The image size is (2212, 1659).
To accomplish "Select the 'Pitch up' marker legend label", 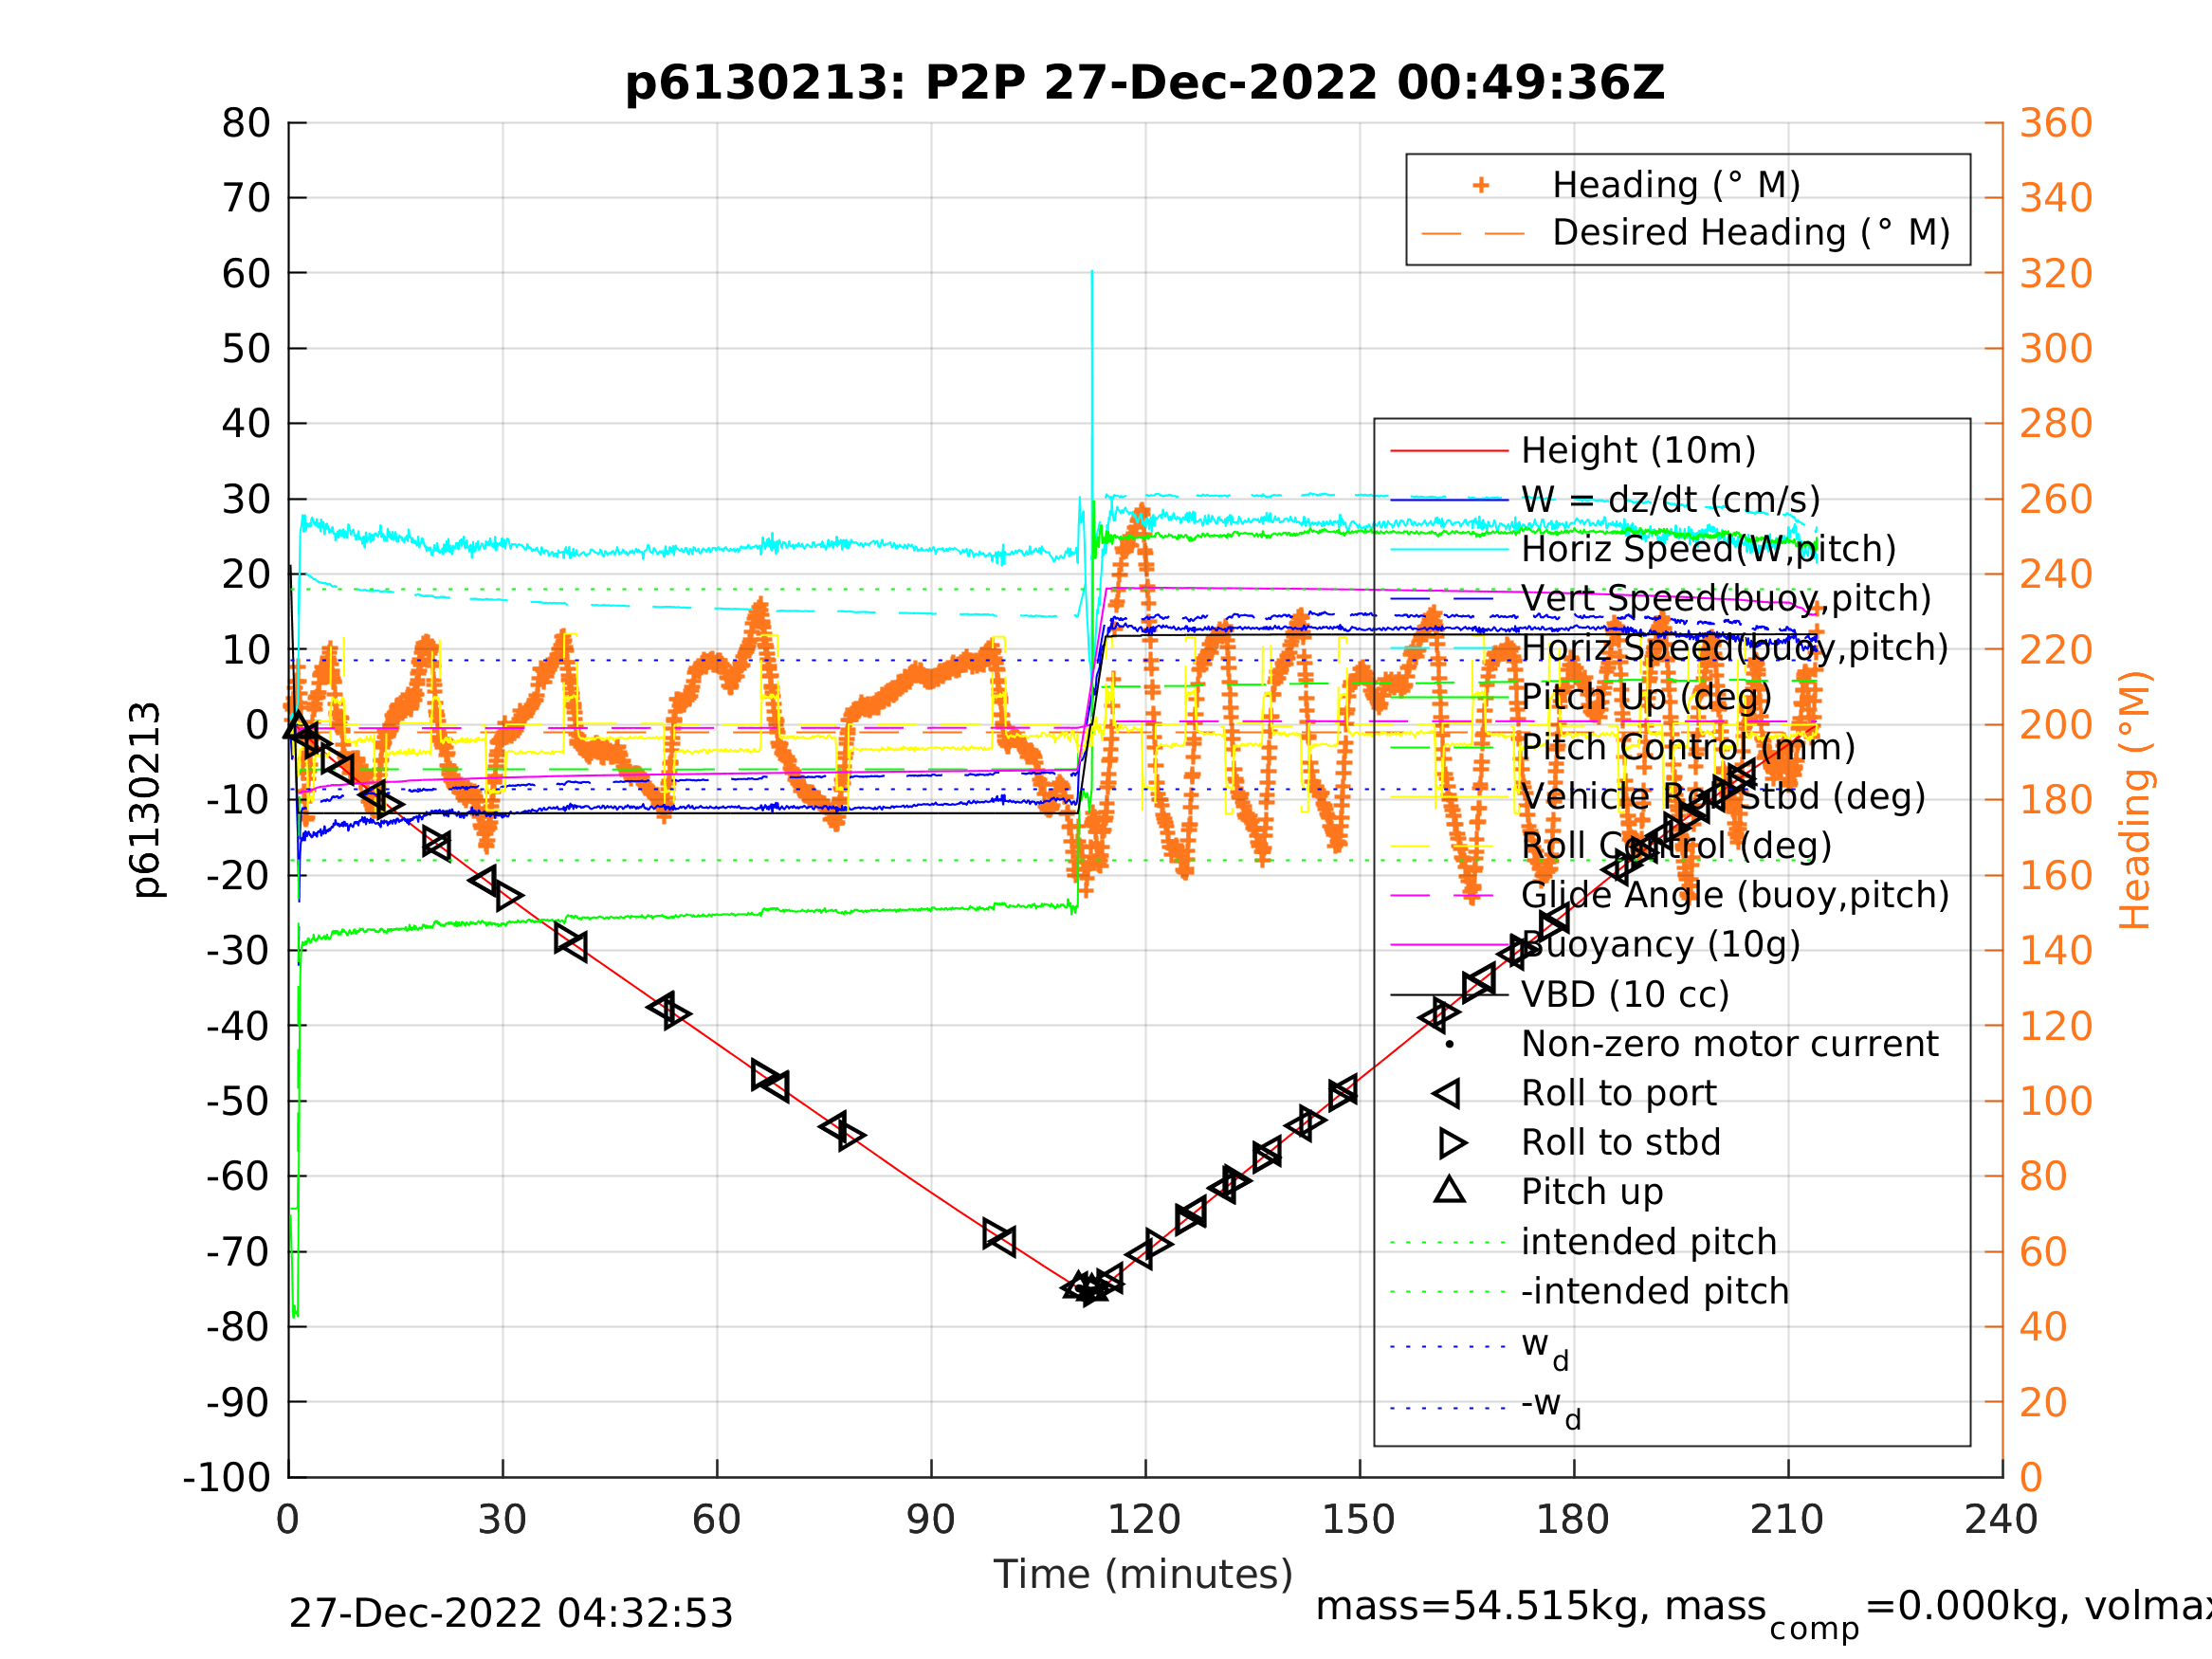I will 1592,1192.
